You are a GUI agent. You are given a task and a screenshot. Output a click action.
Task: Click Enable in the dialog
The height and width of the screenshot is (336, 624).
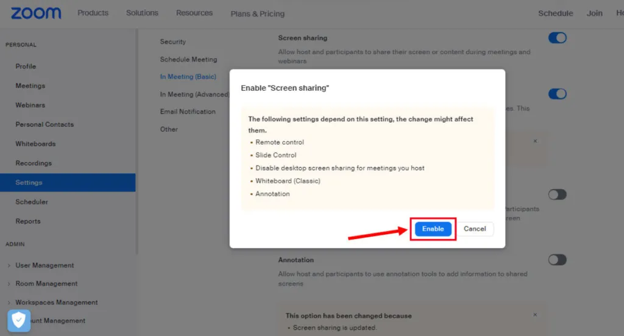433,229
